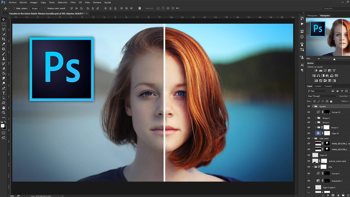Image resolution: width=350 pixels, height=197 pixels.
Task: Select the Crop tool in the toolbar
Action: click(4, 39)
